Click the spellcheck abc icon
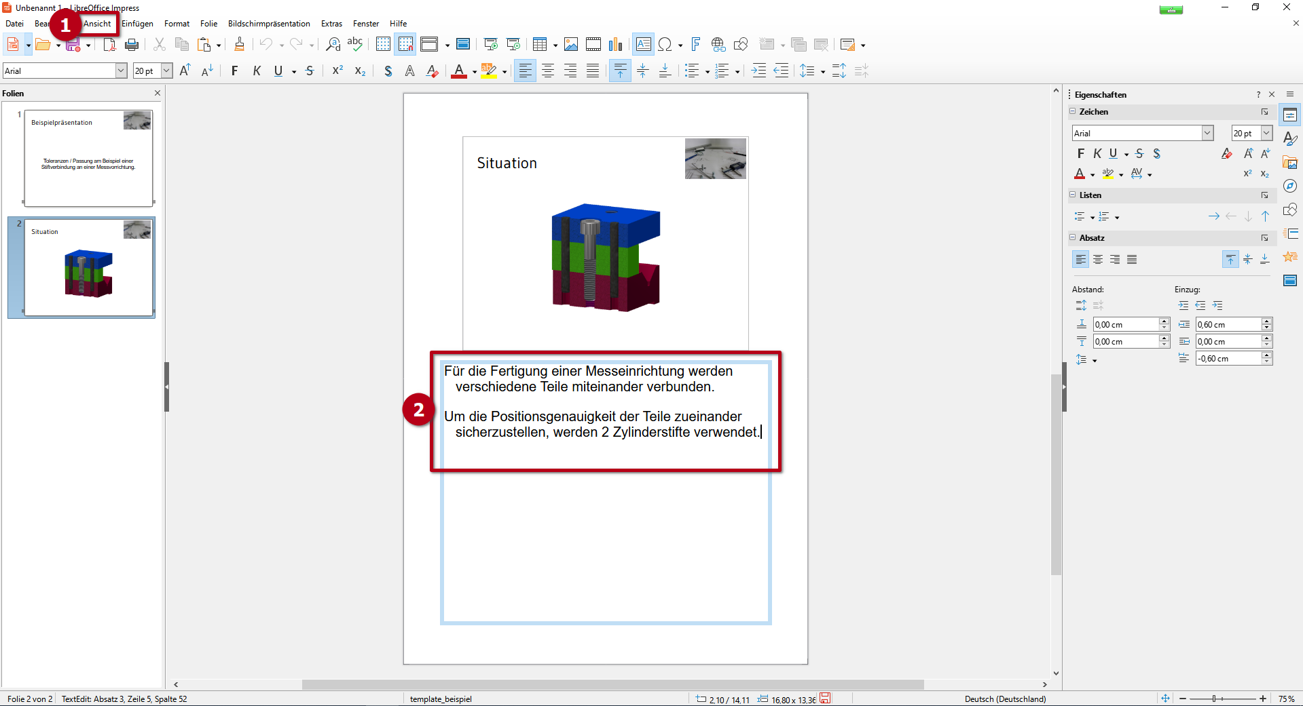Image resolution: width=1303 pixels, height=706 pixels. click(354, 45)
